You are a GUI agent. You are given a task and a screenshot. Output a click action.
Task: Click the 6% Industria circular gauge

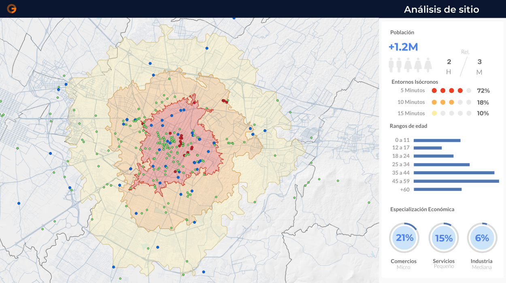tap(482, 238)
